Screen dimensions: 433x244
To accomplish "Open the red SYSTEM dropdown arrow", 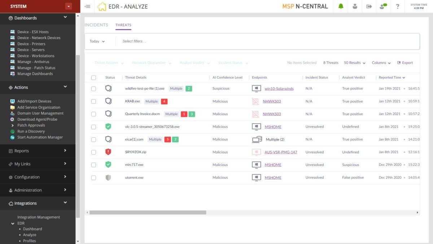I will [x=69, y=6].
